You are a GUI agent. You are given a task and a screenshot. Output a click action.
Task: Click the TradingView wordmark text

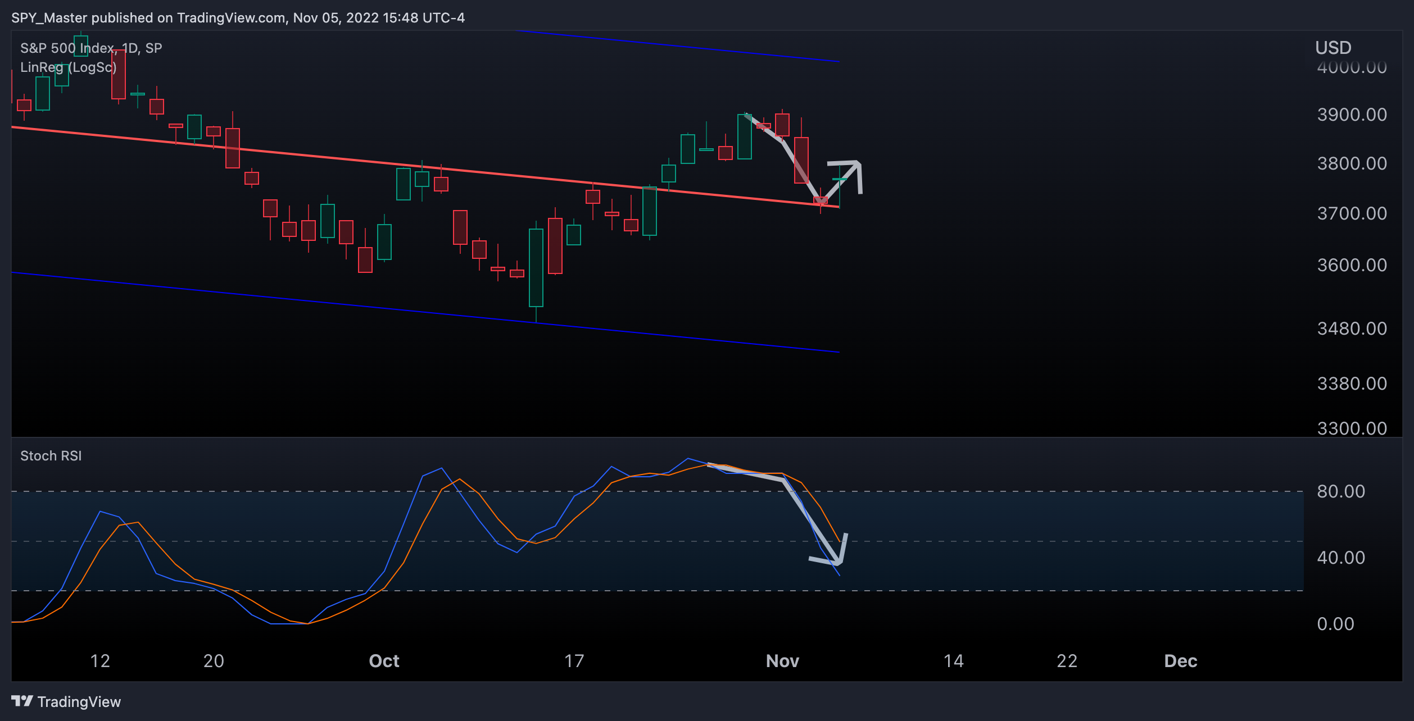pyautogui.click(x=79, y=702)
